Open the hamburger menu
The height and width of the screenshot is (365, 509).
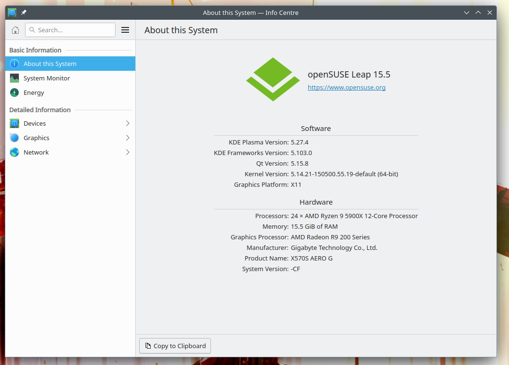click(x=125, y=30)
